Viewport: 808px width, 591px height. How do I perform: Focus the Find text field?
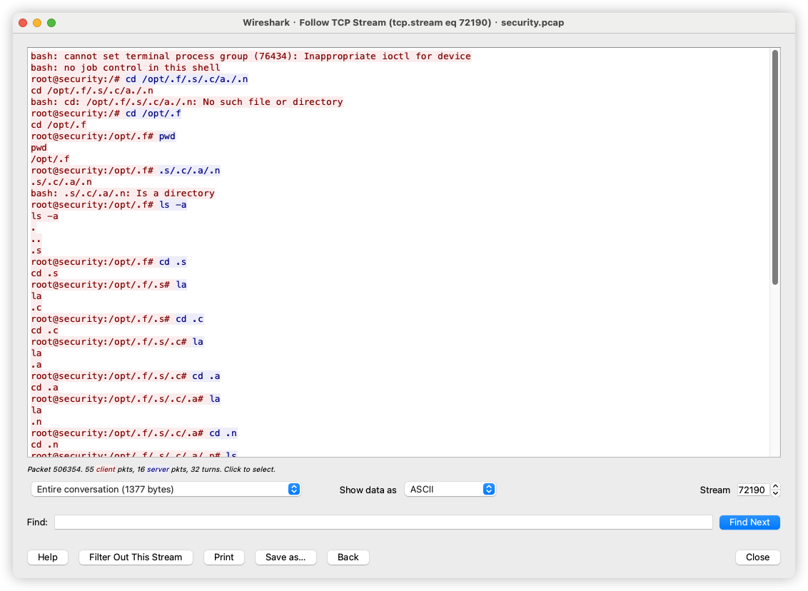pyautogui.click(x=383, y=522)
